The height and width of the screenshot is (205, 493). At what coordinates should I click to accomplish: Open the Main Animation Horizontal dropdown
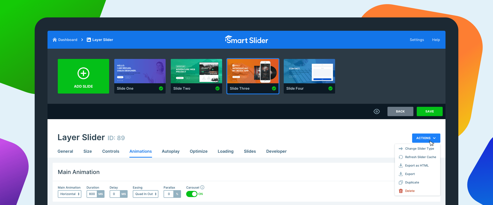pos(70,194)
